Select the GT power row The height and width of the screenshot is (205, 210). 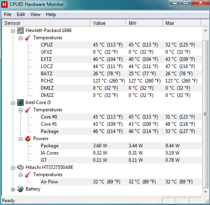coord(121,160)
